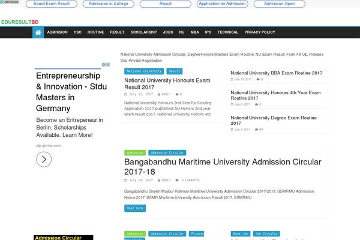Click the home icon in navigation bar
The width and height of the screenshot is (360, 240).
pyautogui.click(x=38, y=32)
